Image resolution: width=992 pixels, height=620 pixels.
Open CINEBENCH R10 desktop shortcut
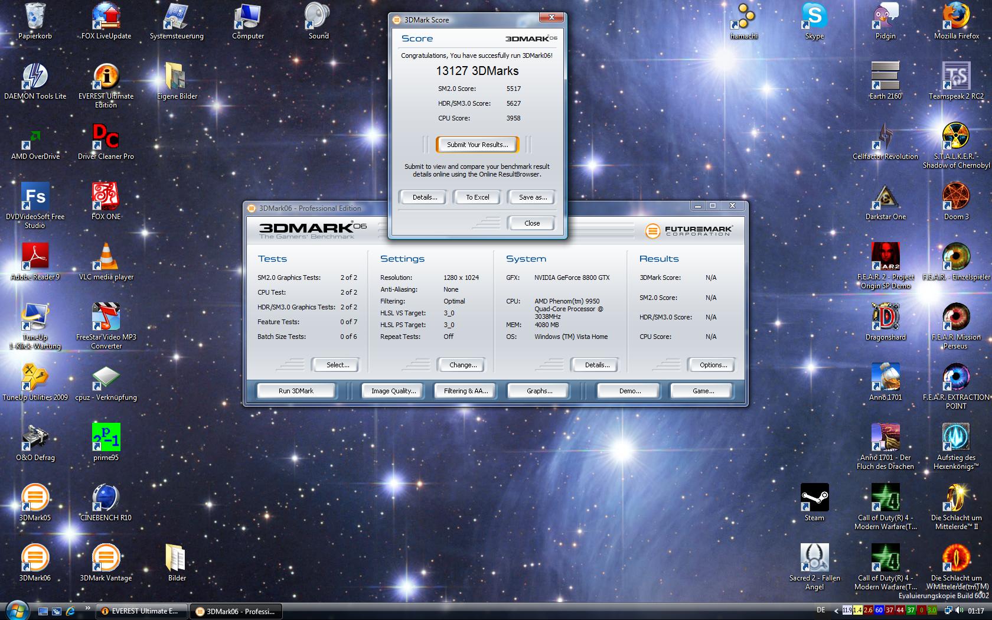click(106, 503)
